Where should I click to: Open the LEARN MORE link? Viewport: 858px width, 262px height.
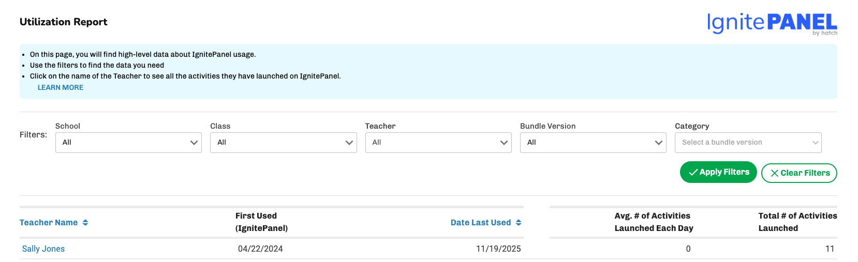[x=61, y=87]
